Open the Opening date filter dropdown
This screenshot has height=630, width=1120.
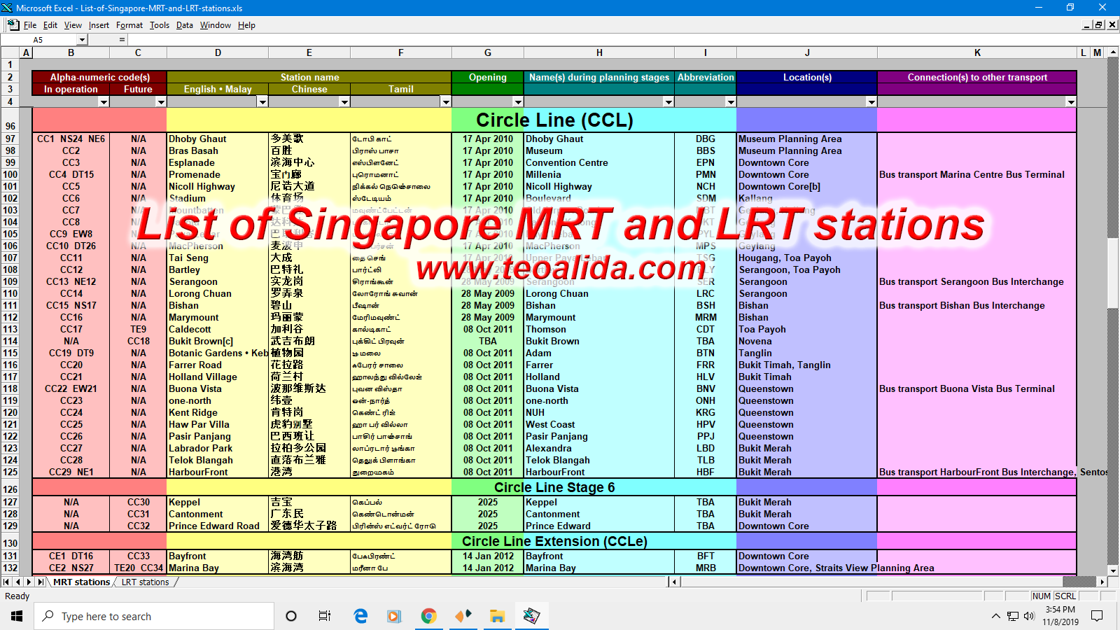tap(518, 102)
